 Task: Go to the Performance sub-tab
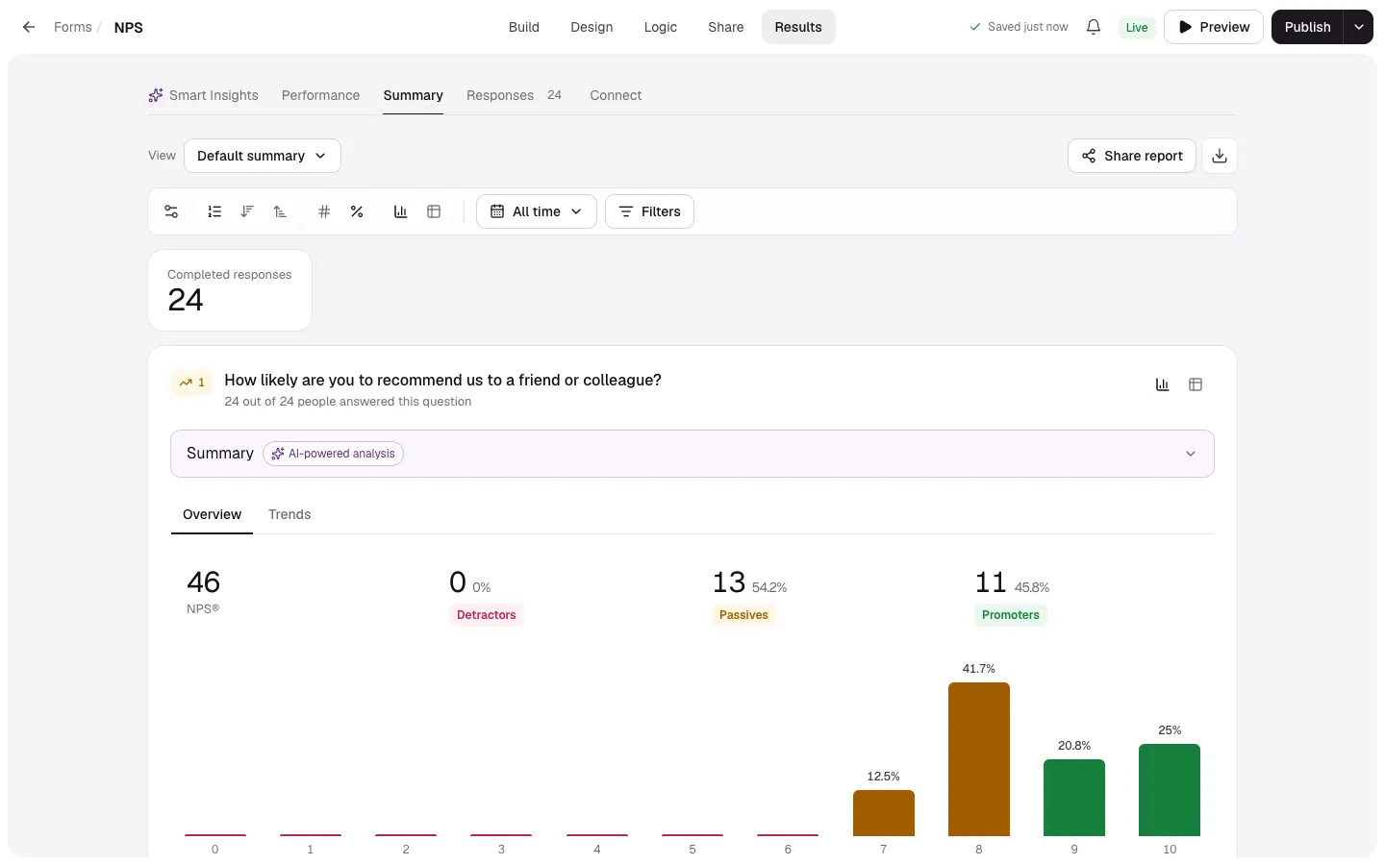click(320, 95)
